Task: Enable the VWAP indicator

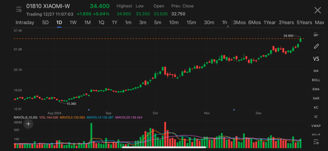Action: pos(316,126)
